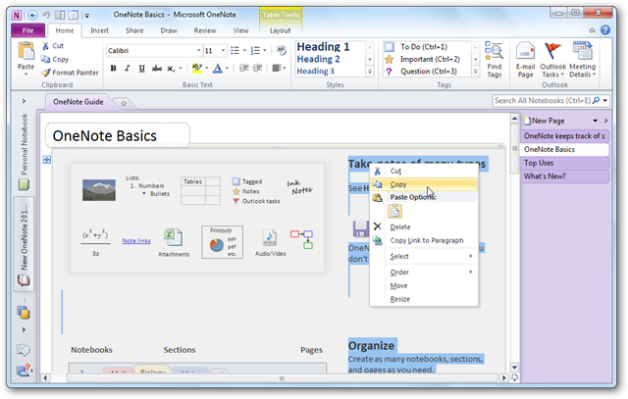The image size is (628, 399).
Task: Open the font size dropdown
Action: tap(223, 51)
